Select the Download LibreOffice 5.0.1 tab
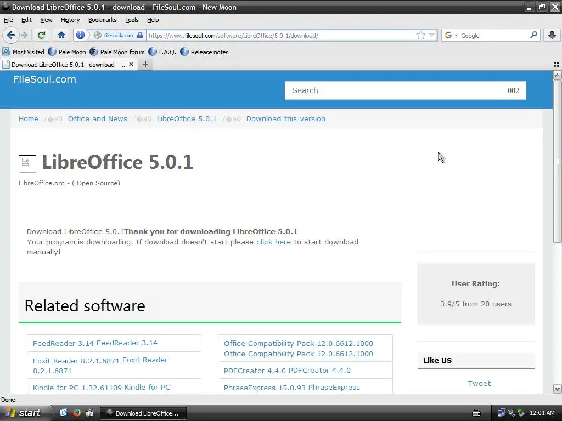This screenshot has width=562, height=421. pos(68,65)
